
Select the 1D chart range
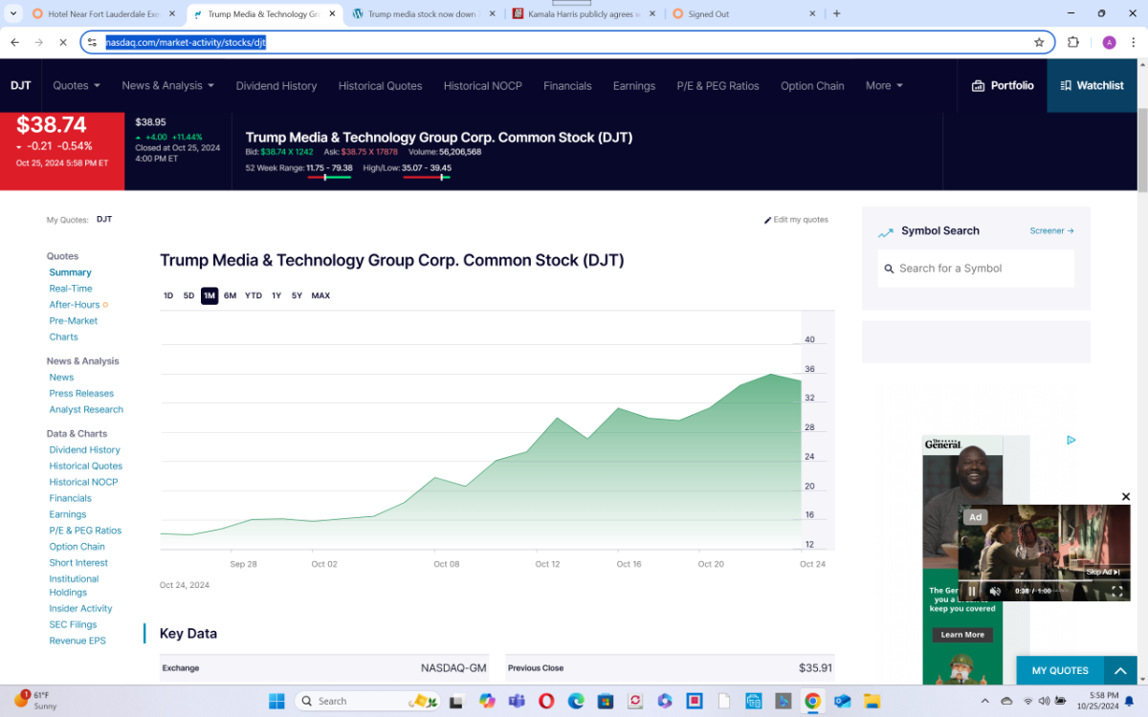168,295
